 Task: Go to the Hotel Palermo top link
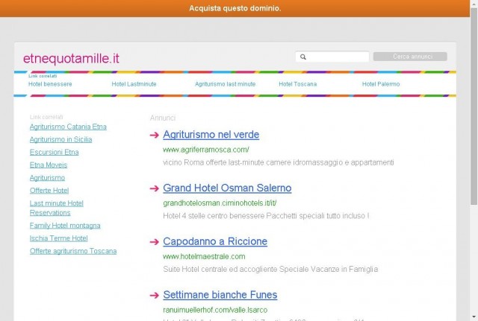(x=381, y=84)
